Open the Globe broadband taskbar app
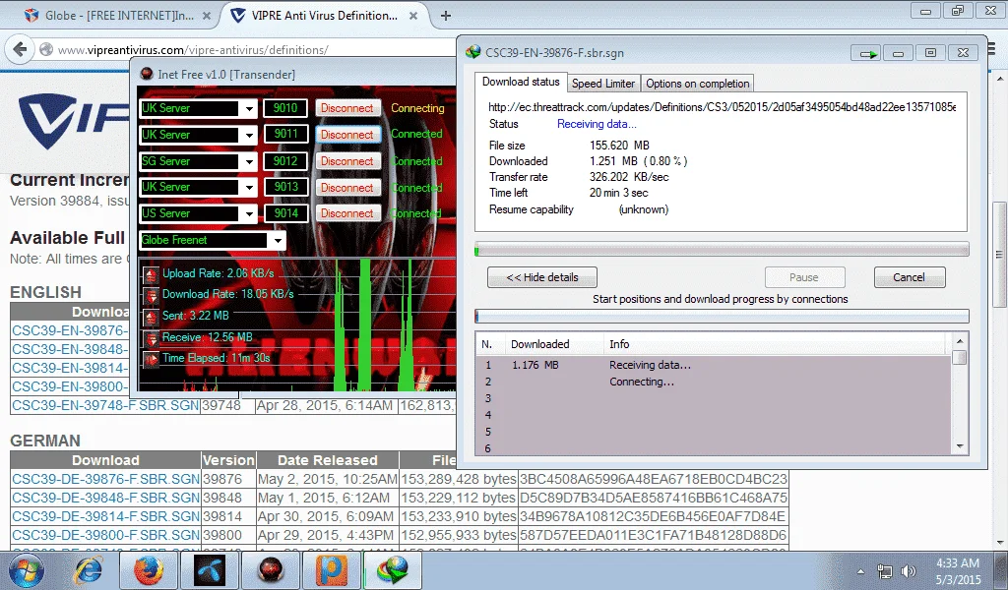The height and width of the screenshot is (590, 1008). pyautogui.click(x=210, y=570)
